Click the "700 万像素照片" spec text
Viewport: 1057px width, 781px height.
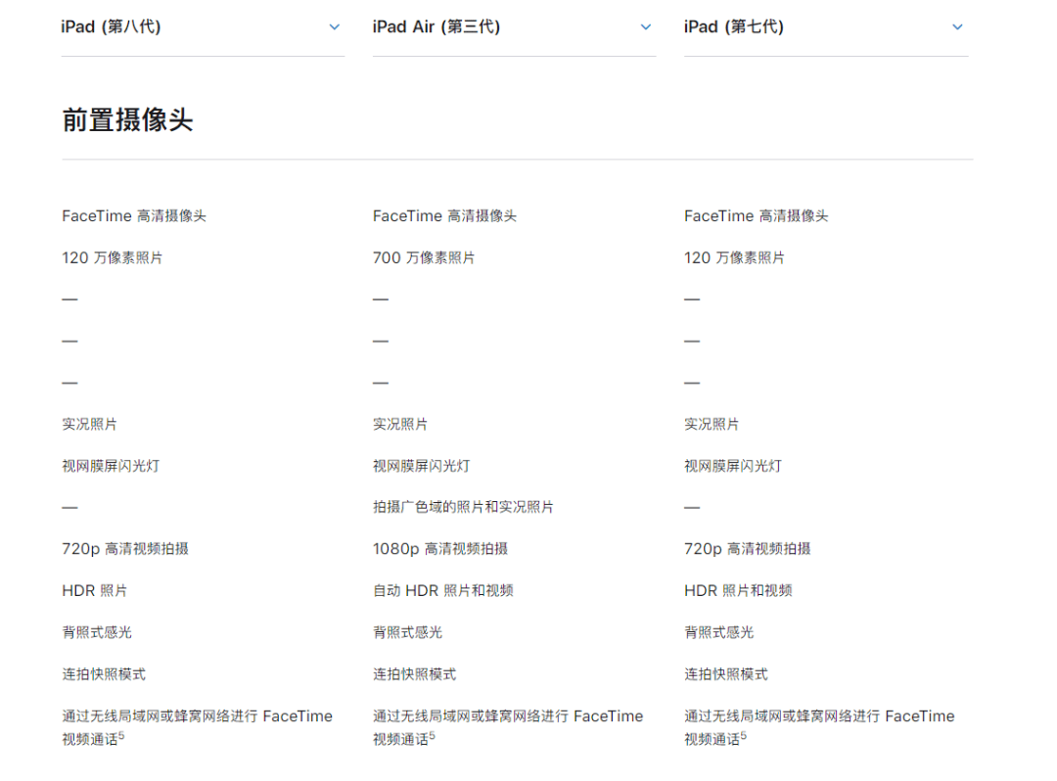pos(424,258)
